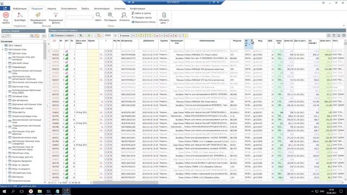347x195 pixels.
Task: Expand the 'Игры по сериям' tree node
Action: pos(7,165)
